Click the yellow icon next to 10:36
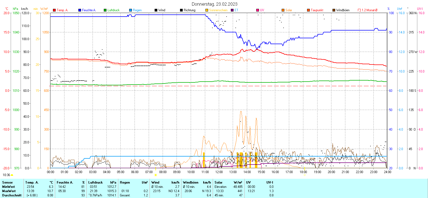 12,175
